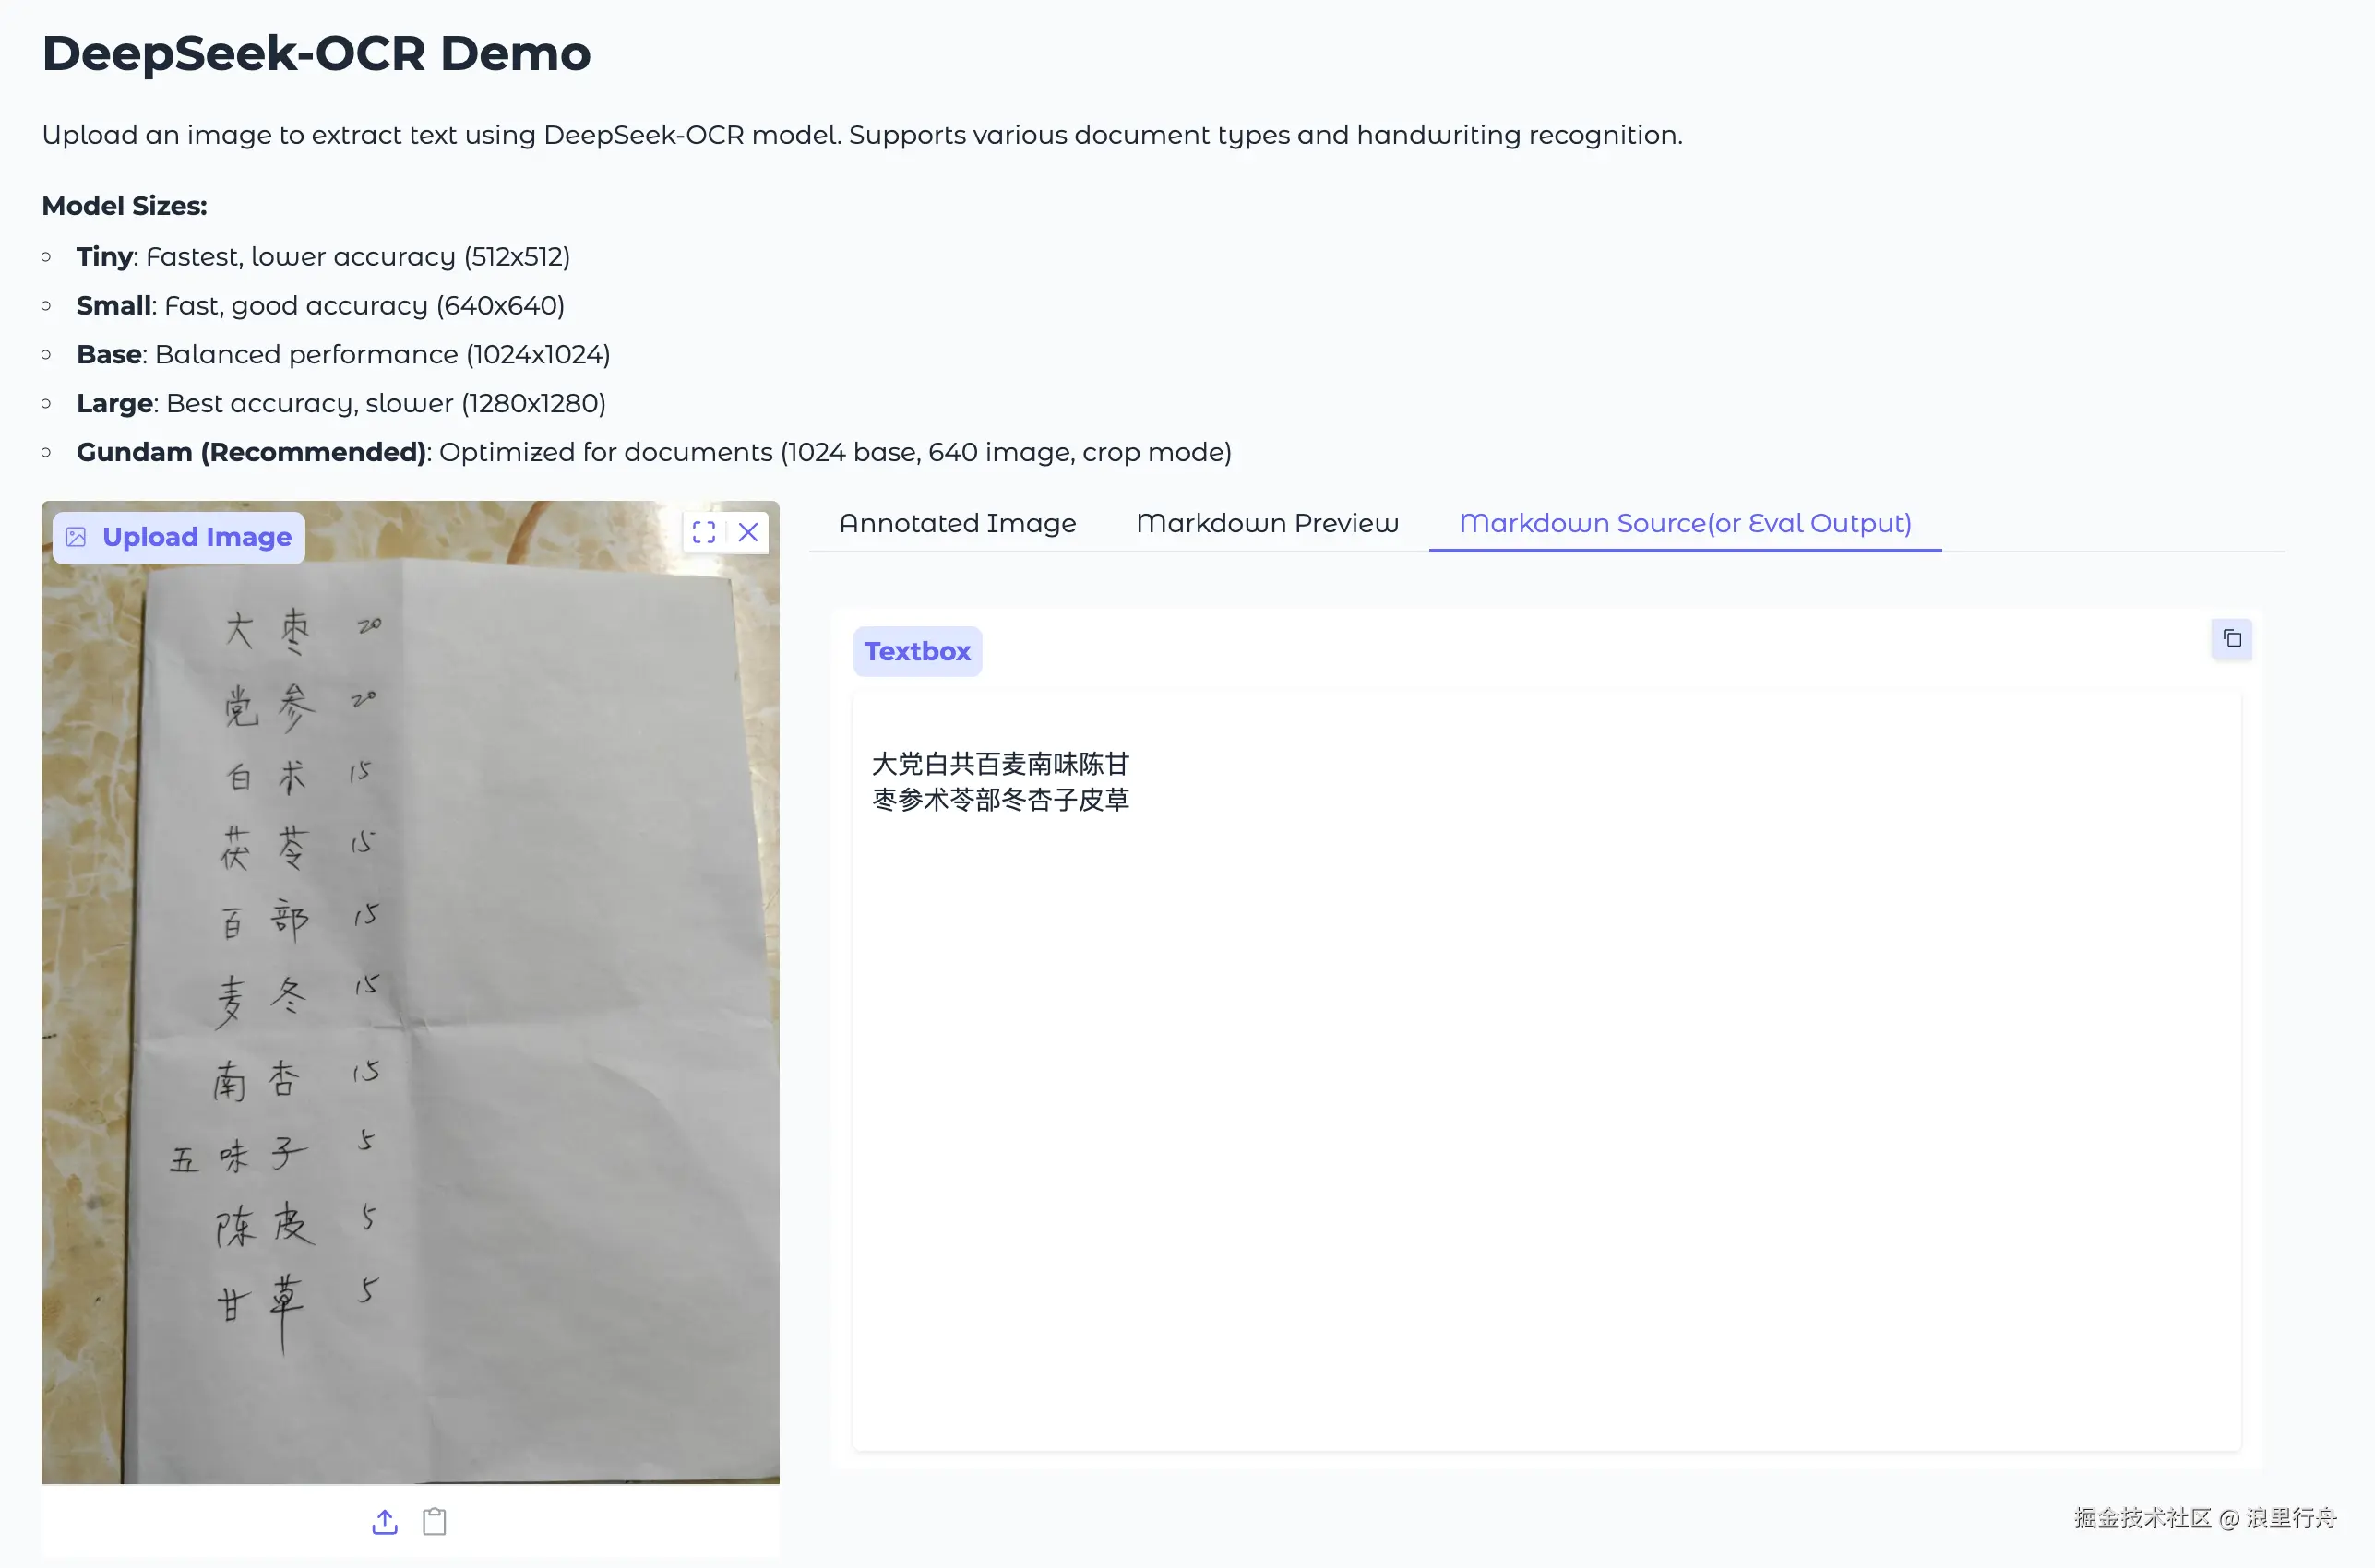Click the Upload Image label text
The image size is (2375, 1568).
pos(197,537)
